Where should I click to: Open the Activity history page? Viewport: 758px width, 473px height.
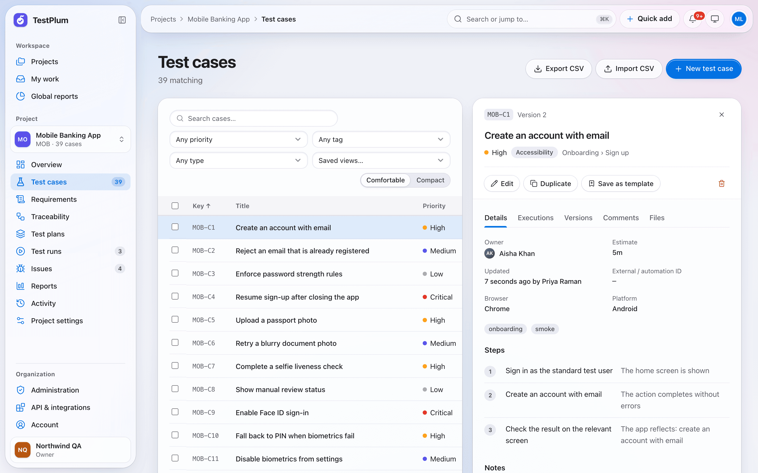pos(71,303)
